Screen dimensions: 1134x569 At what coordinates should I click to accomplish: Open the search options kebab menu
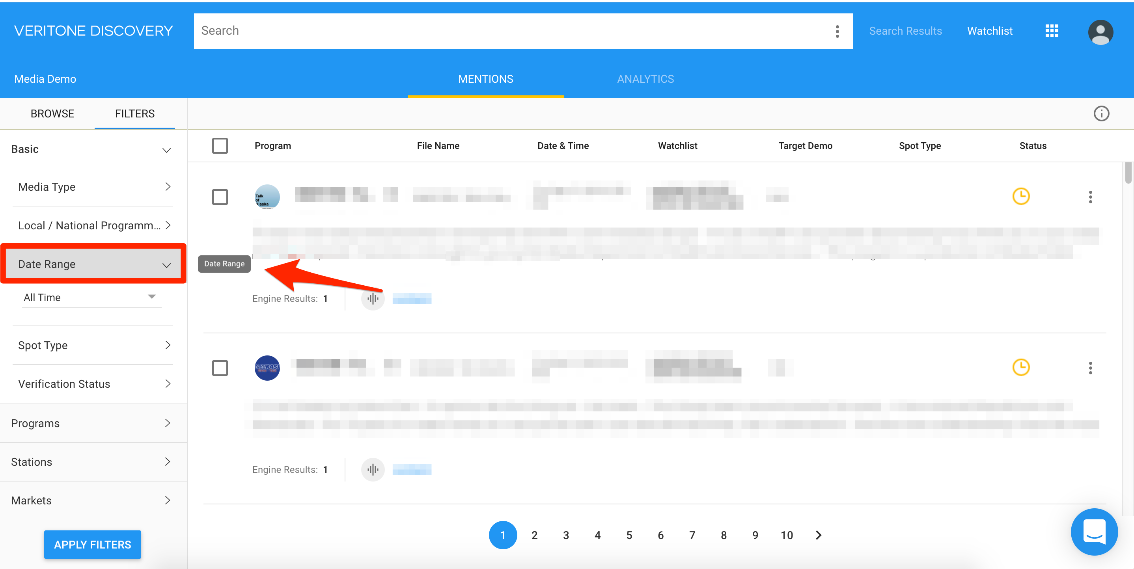(x=837, y=31)
